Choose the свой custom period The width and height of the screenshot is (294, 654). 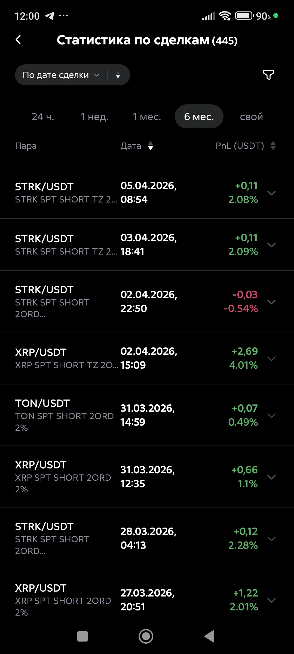(251, 117)
